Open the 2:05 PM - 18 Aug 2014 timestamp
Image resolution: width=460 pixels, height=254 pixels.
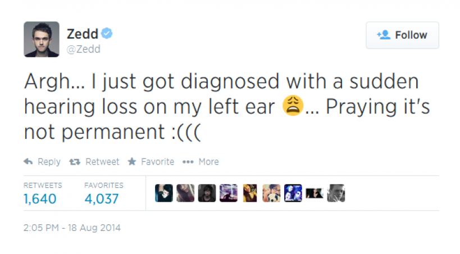point(72,228)
